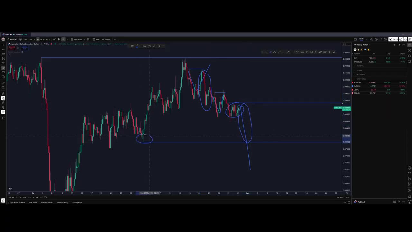
Task: Open drawing settings gear in floating toolbar
Action: pos(150,46)
